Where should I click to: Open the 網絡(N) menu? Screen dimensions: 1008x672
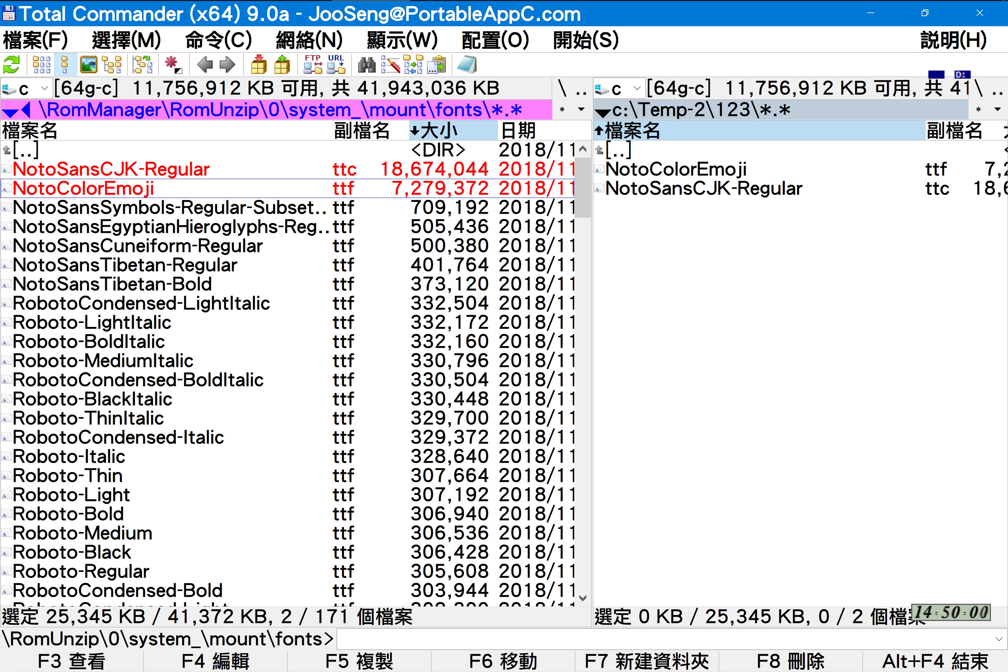[309, 40]
